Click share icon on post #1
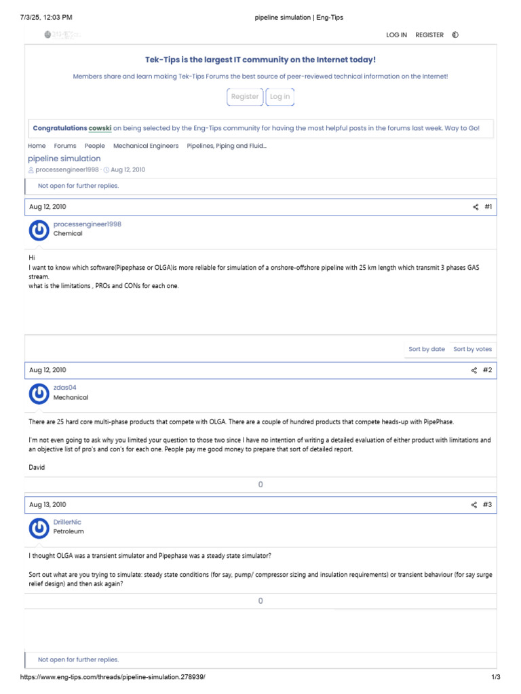 point(476,207)
